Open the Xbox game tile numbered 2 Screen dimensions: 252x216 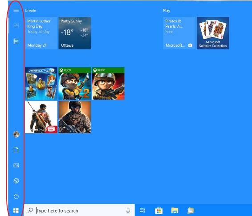[x=74, y=83]
